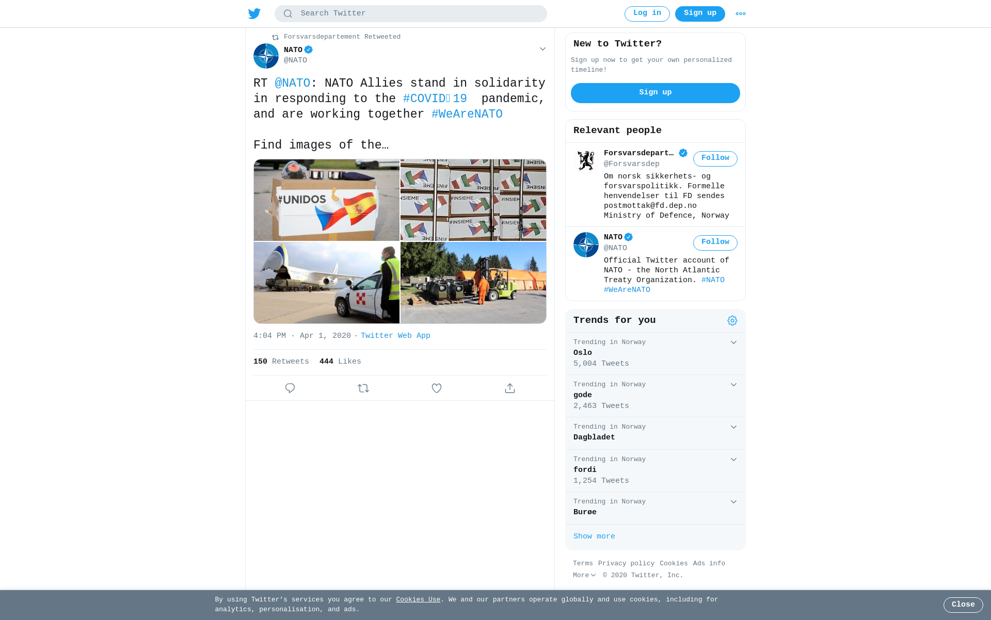Expand options for Oslo trend

click(733, 342)
